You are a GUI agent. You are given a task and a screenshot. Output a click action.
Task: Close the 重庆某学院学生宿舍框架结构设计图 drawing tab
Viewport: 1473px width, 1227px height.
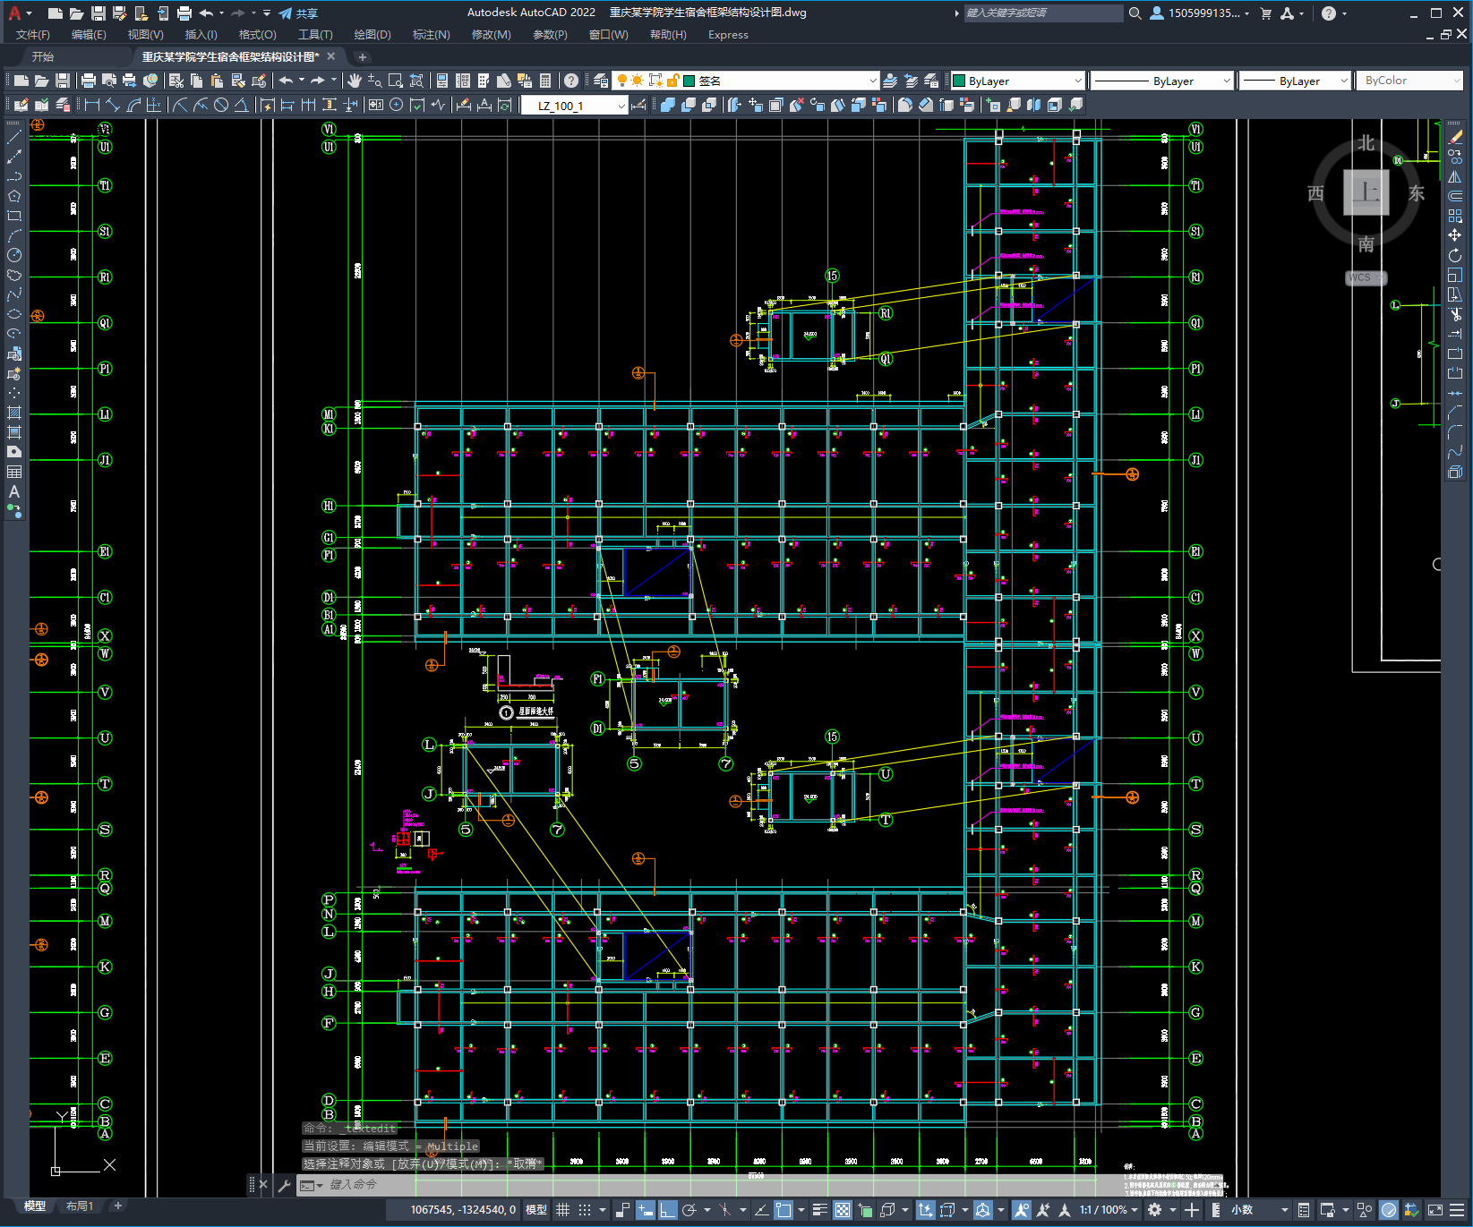coord(331,56)
